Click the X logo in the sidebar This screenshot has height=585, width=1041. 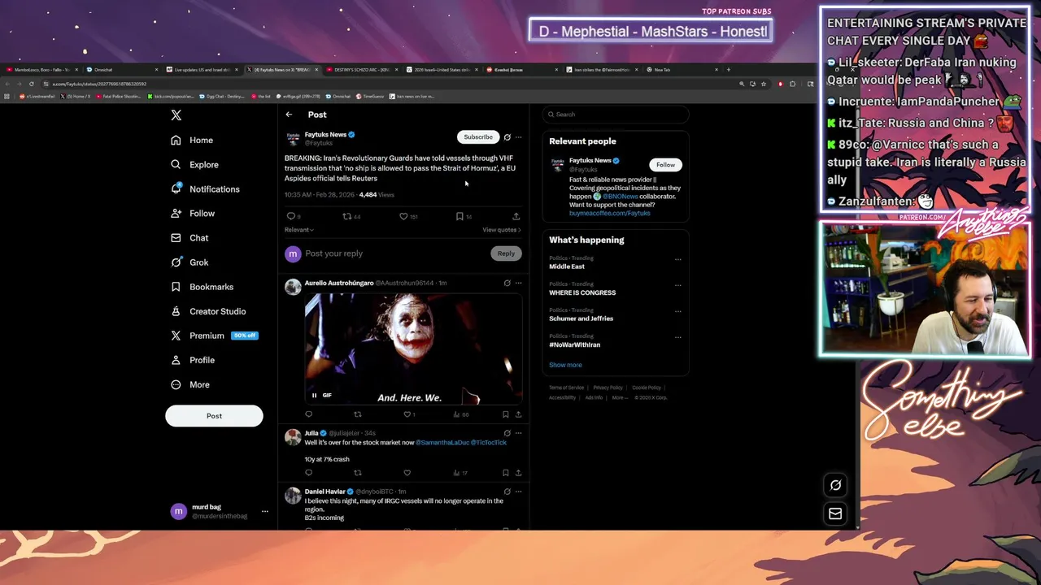pos(176,115)
